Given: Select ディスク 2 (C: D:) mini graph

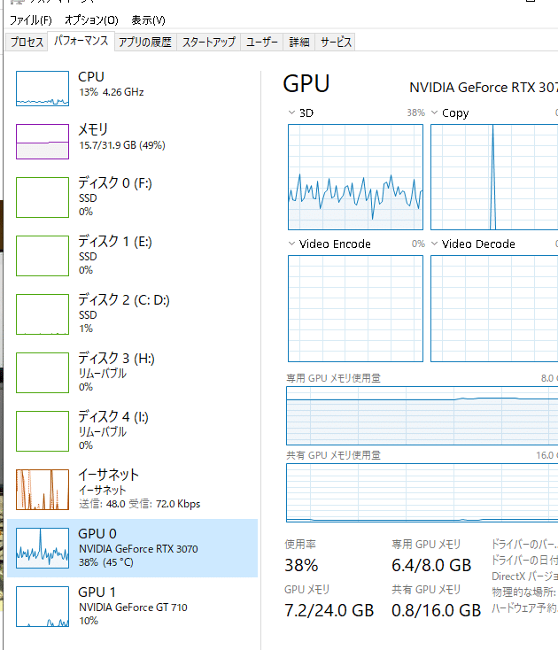Looking at the screenshot, I should click(x=43, y=314).
